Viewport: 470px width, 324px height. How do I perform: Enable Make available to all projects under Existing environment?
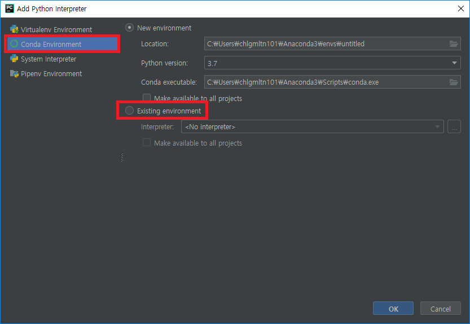tap(147, 142)
